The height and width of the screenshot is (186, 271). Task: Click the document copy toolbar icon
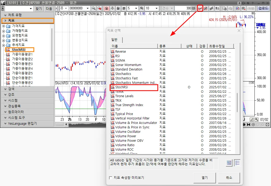225,8
